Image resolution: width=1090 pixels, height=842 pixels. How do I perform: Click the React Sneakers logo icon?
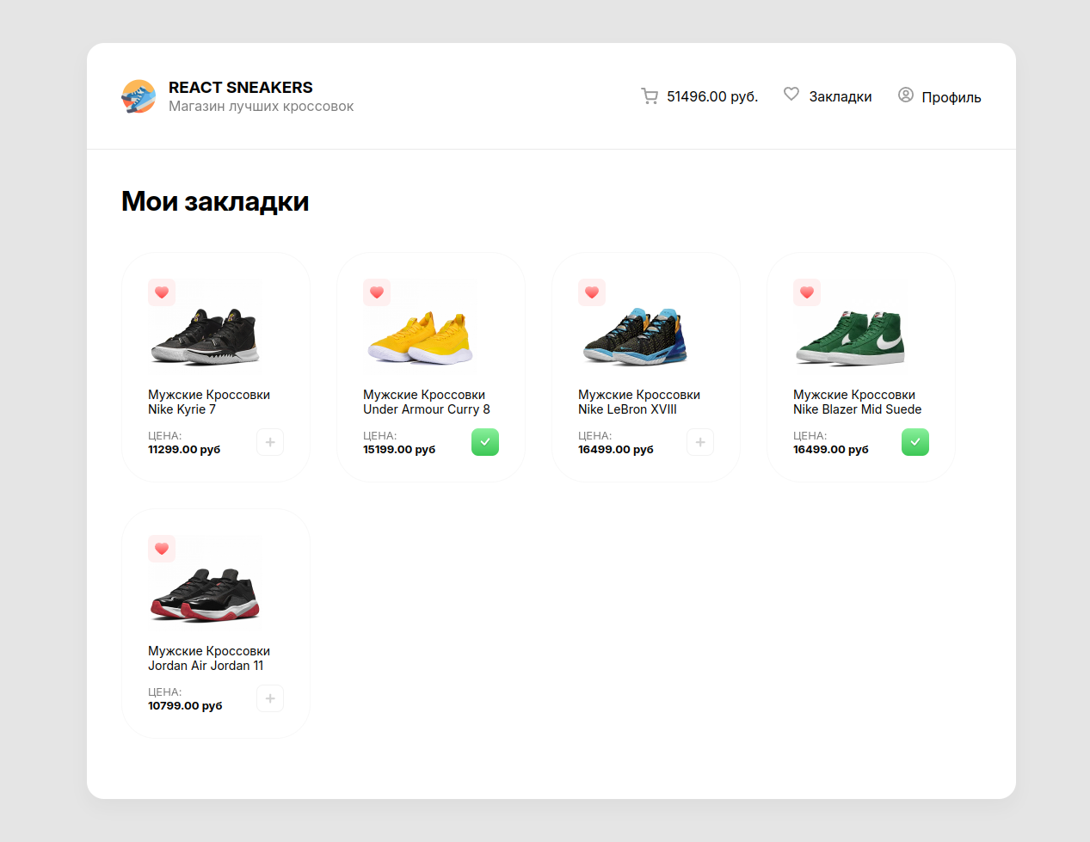139,96
